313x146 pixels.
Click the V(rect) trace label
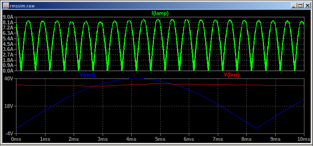point(88,75)
